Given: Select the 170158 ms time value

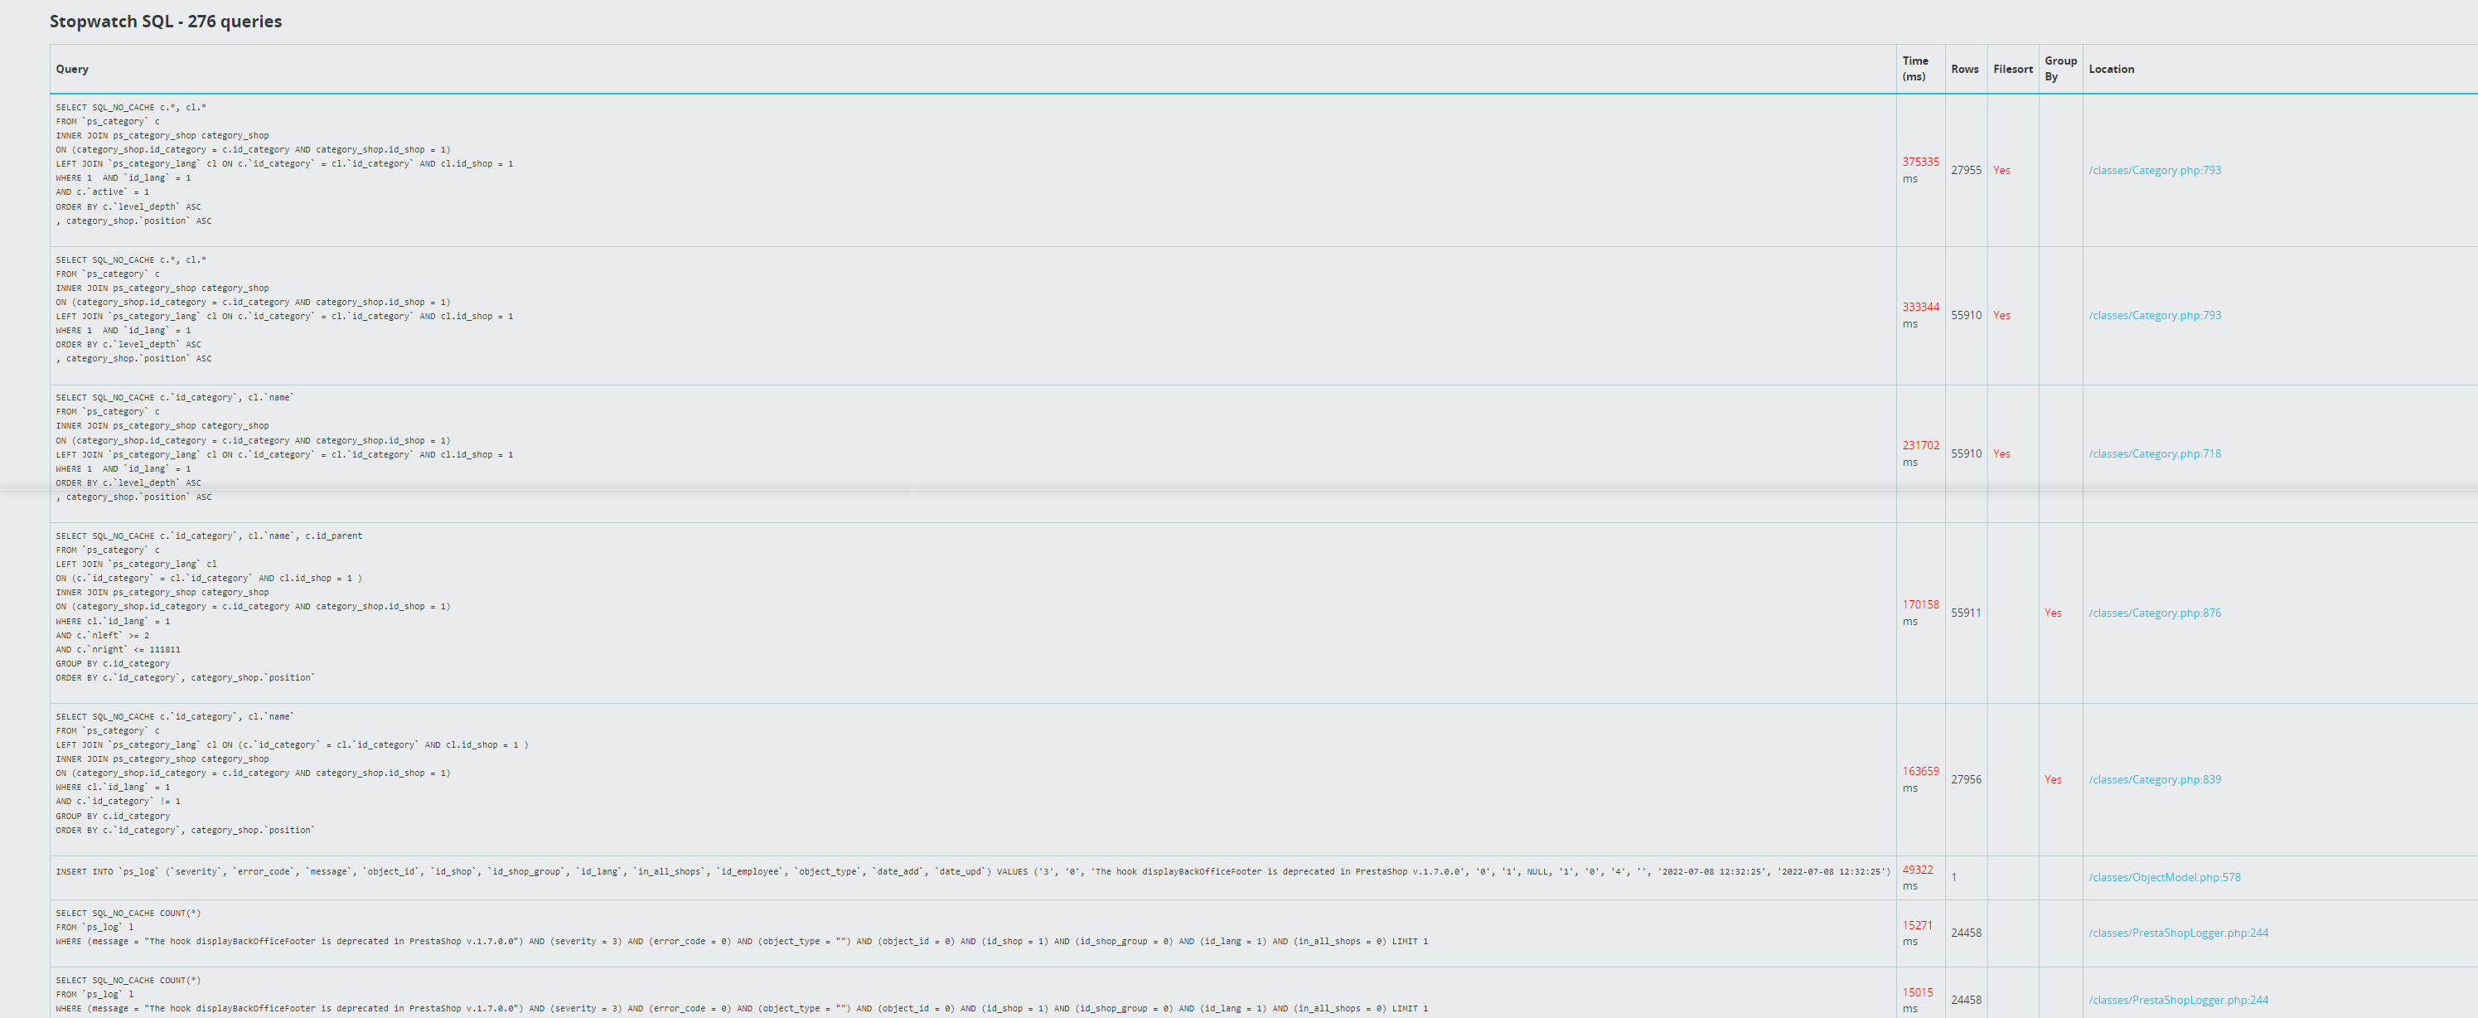Looking at the screenshot, I should click(1920, 605).
